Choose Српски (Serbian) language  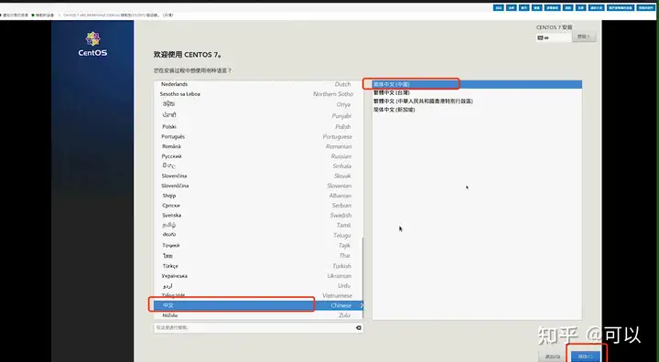[257, 206]
